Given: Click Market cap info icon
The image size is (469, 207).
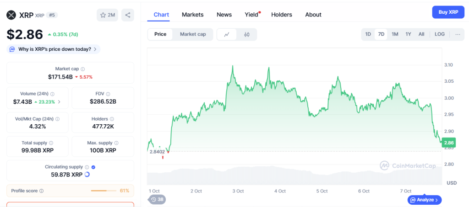Looking at the screenshot, I should click(x=83, y=69).
